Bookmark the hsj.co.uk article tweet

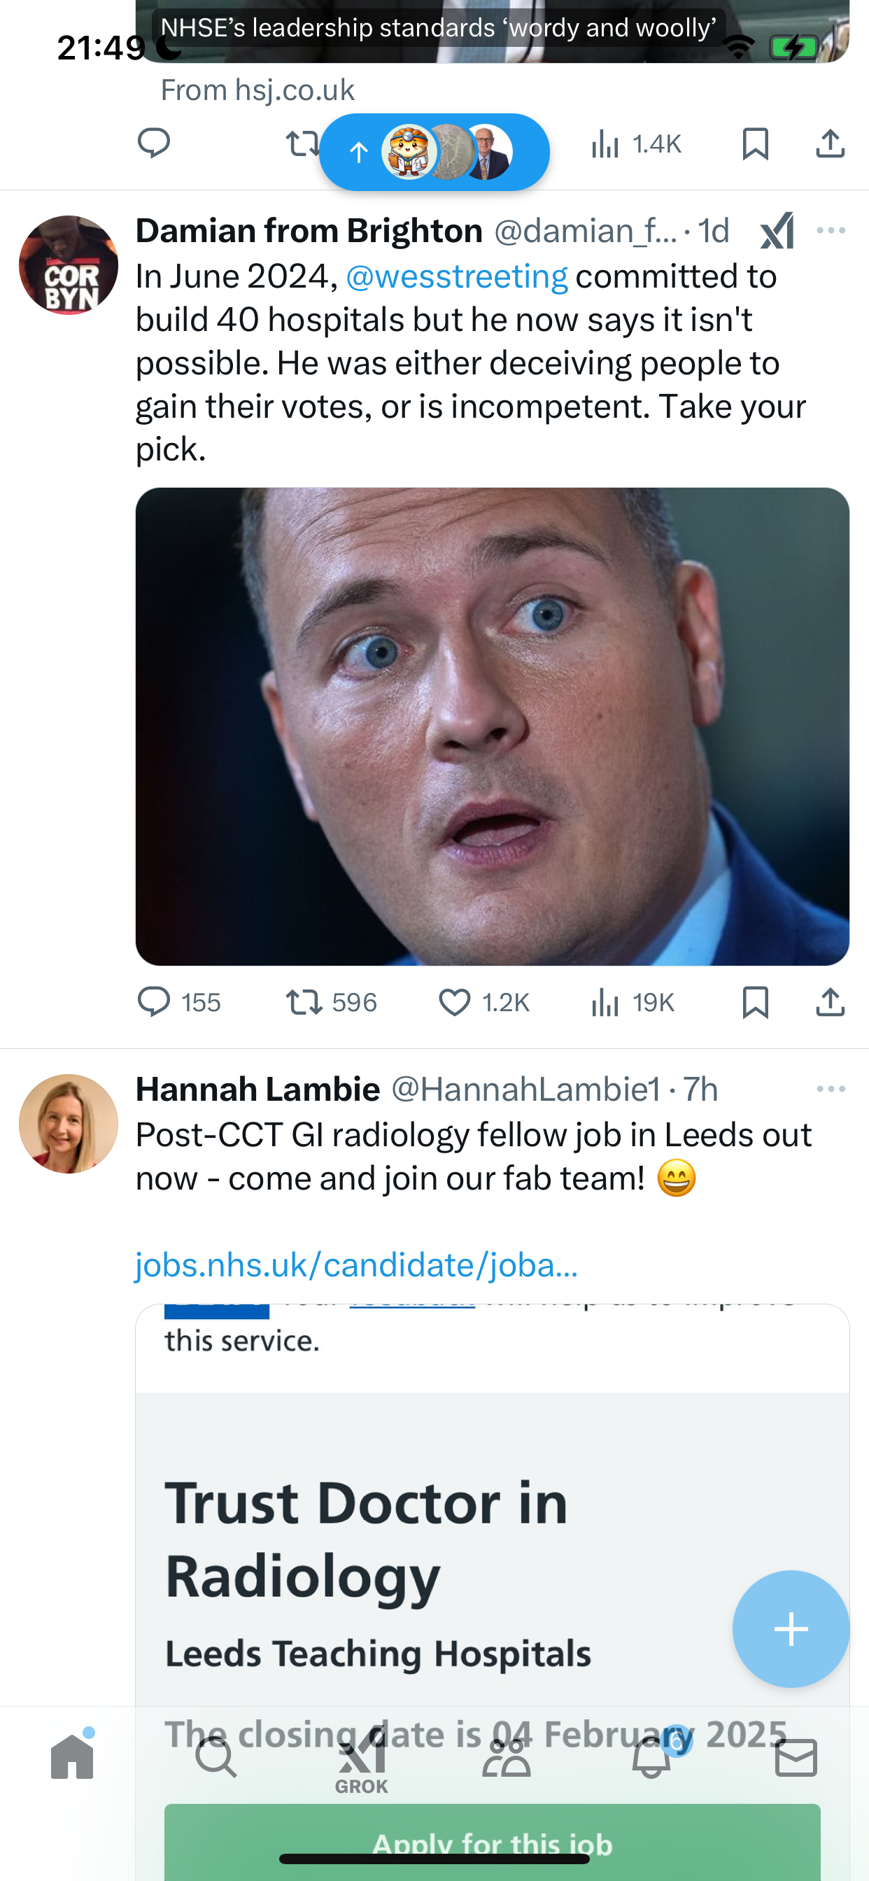point(755,144)
